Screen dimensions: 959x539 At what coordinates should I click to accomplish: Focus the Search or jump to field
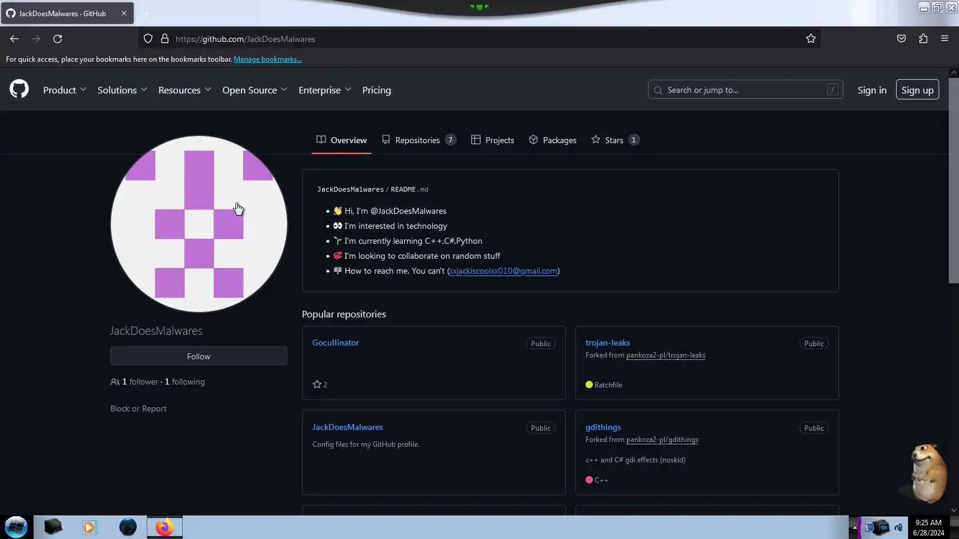coord(746,90)
